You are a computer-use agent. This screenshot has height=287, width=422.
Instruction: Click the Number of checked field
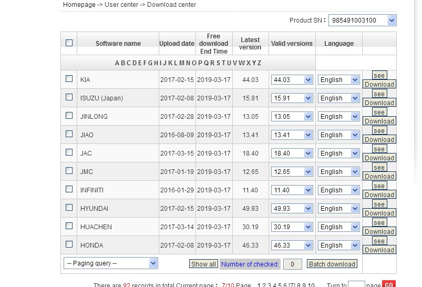293,264
